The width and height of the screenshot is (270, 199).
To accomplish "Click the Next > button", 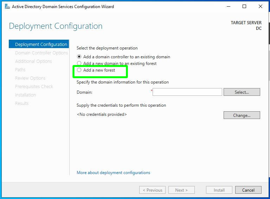I will (x=181, y=190).
